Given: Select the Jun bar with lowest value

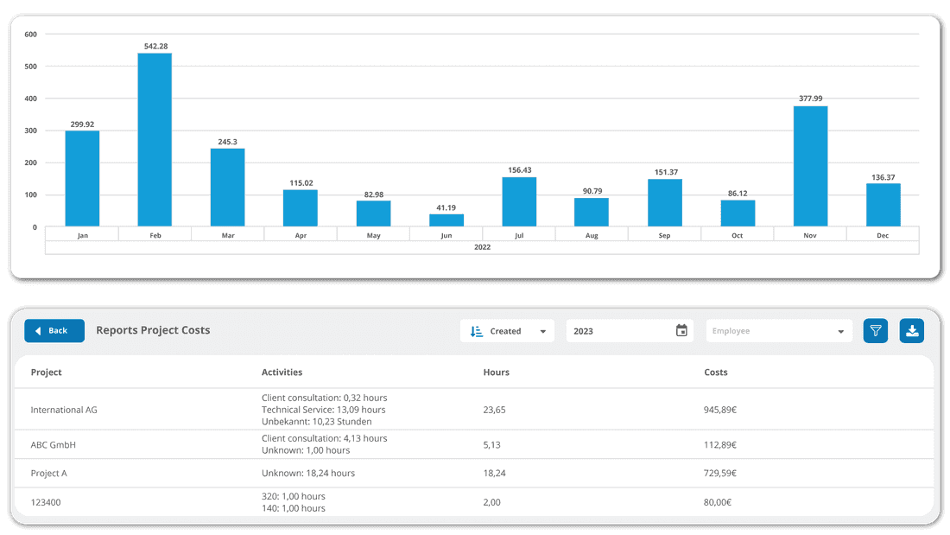Looking at the screenshot, I should click(446, 220).
